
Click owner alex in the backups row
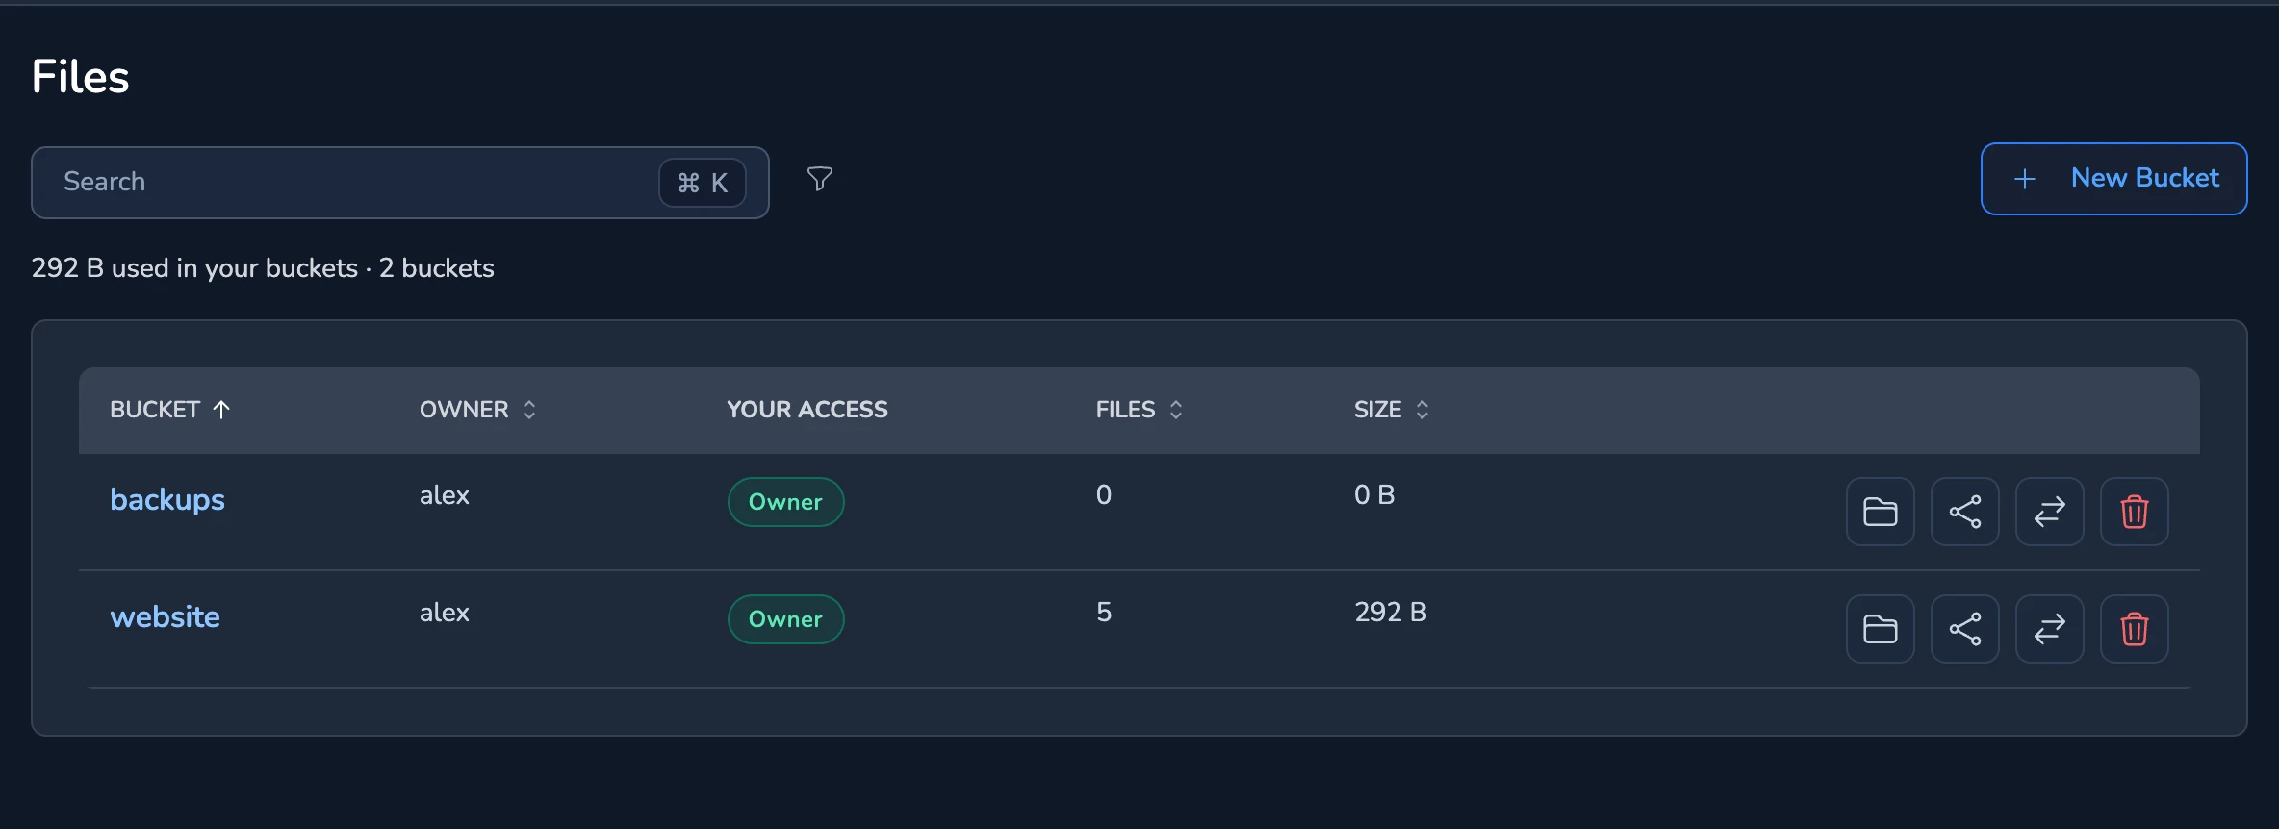click(445, 495)
